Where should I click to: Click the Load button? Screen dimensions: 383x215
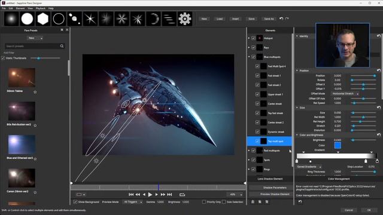(x=220, y=19)
